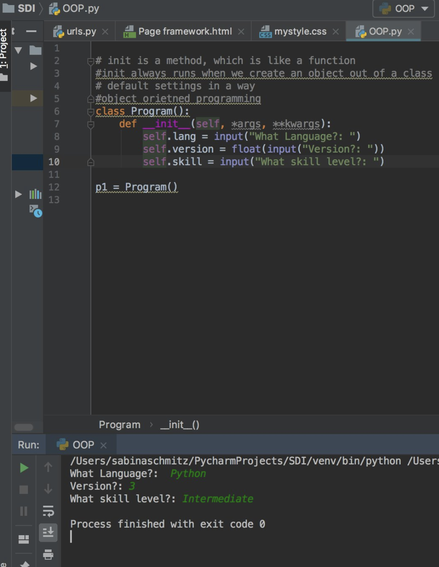
Task: Click the Pause output icon
Action: 24,511
